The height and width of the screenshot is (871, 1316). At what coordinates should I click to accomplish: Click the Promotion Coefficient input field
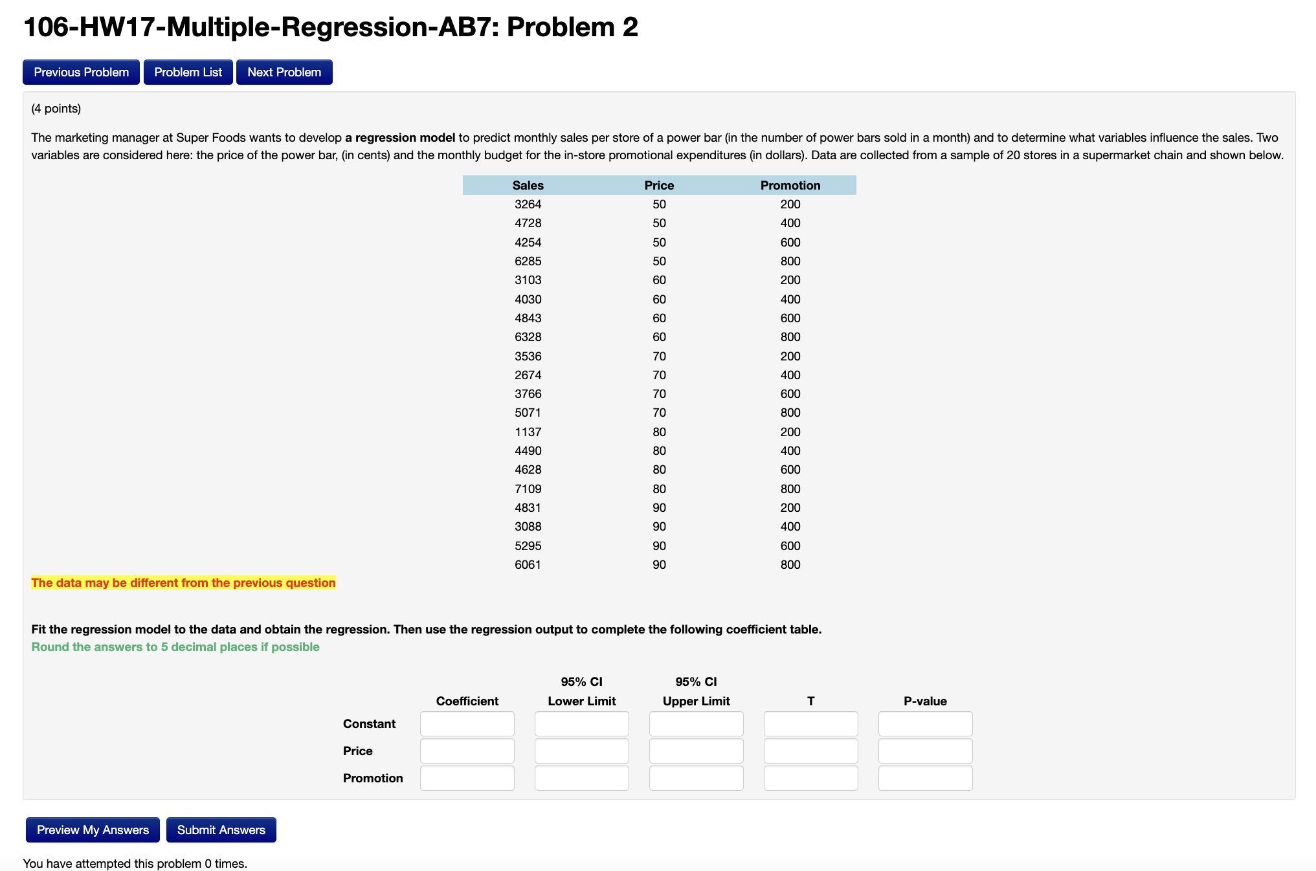(467, 778)
